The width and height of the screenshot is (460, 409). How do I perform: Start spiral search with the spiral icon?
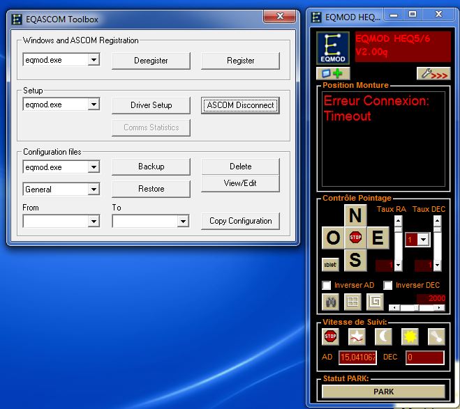click(375, 302)
